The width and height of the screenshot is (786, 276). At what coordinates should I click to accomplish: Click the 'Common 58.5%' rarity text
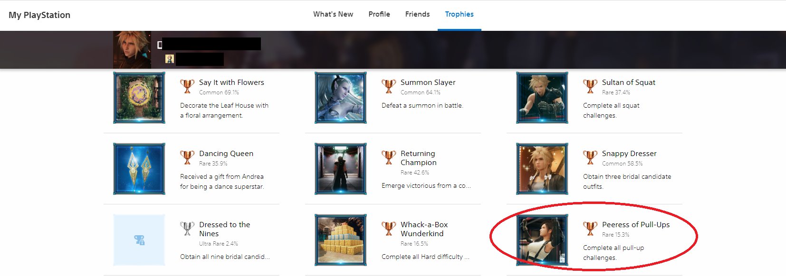pyautogui.click(x=622, y=164)
